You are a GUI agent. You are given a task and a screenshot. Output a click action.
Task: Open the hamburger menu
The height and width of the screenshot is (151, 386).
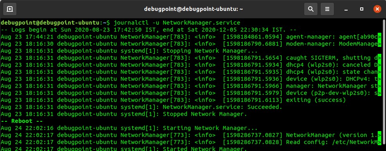(x=327, y=9)
